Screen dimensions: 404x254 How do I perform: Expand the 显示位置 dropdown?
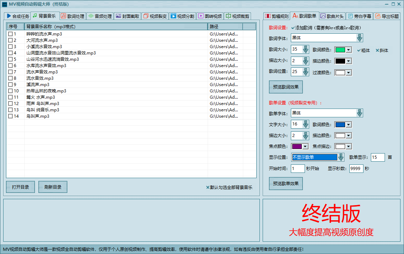(341, 157)
